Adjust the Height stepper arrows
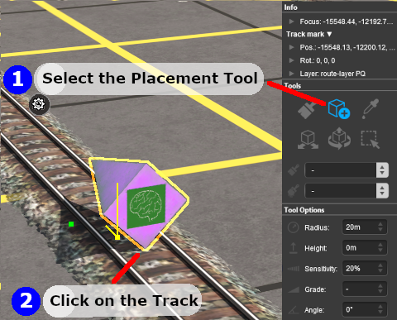Viewport: 397px width, 320px height. pyautogui.click(x=380, y=248)
